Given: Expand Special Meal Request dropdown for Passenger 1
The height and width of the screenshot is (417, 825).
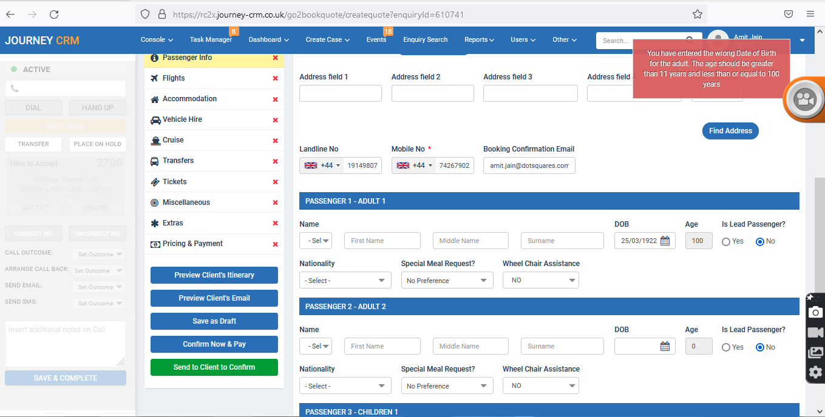Looking at the screenshot, I should (x=447, y=281).
